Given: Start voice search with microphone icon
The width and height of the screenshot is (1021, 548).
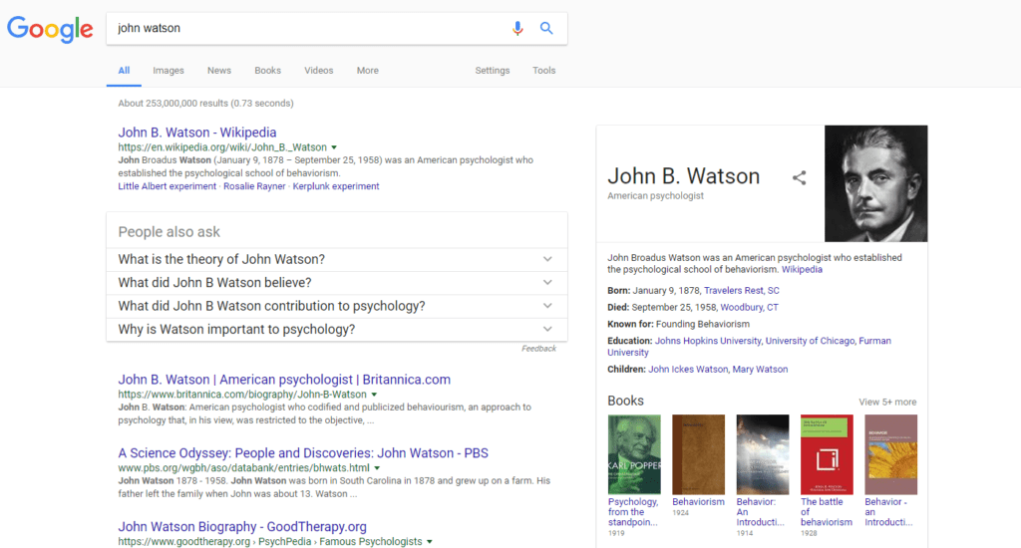Looking at the screenshot, I should 517,28.
